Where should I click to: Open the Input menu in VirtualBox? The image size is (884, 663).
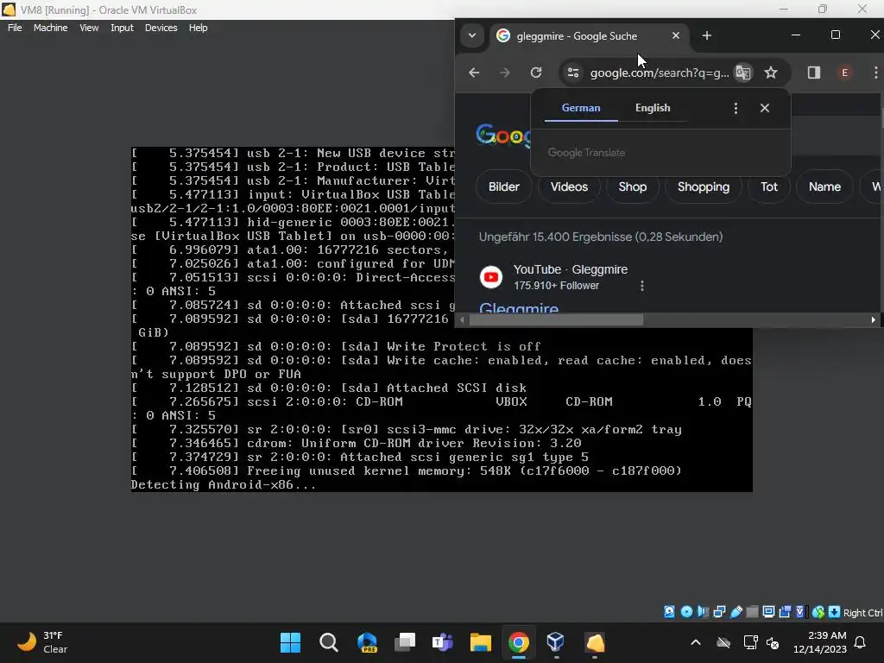(x=122, y=28)
